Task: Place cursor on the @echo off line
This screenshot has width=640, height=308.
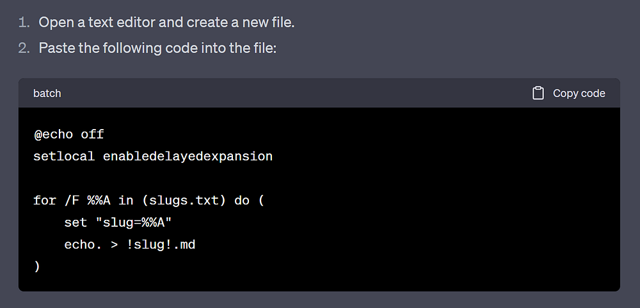Action: (x=68, y=134)
